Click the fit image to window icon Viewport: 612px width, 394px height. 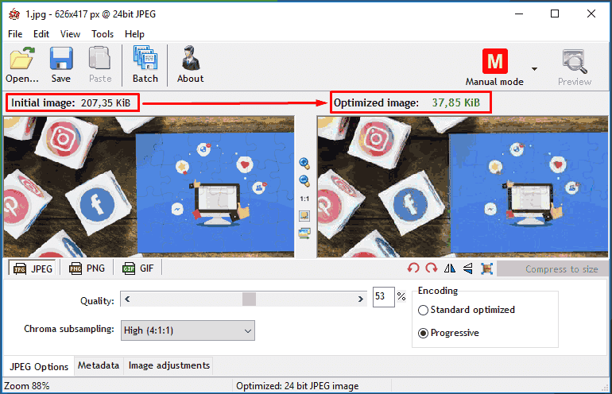tap(304, 216)
